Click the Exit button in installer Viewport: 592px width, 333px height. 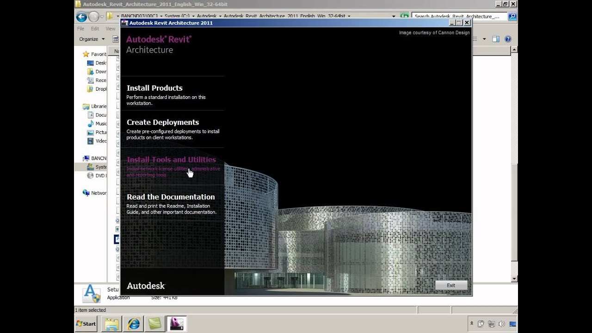[x=451, y=285]
